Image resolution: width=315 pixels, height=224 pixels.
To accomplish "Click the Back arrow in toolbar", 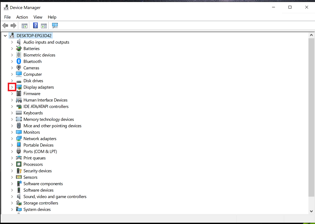I will 5,26.
